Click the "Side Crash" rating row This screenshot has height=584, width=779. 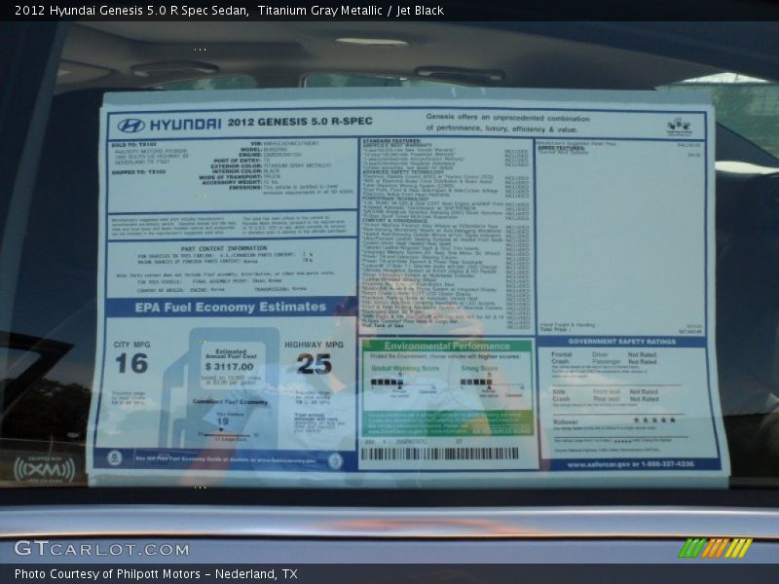click(x=606, y=395)
